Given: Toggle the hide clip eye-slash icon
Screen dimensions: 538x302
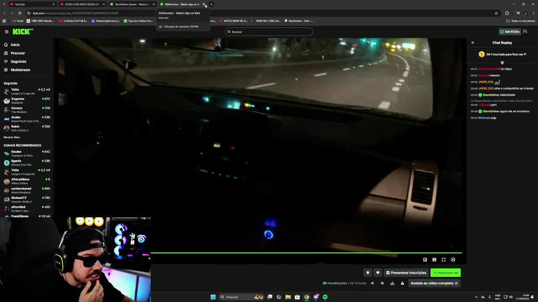Looking at the screenshot, I should [382, 283].
